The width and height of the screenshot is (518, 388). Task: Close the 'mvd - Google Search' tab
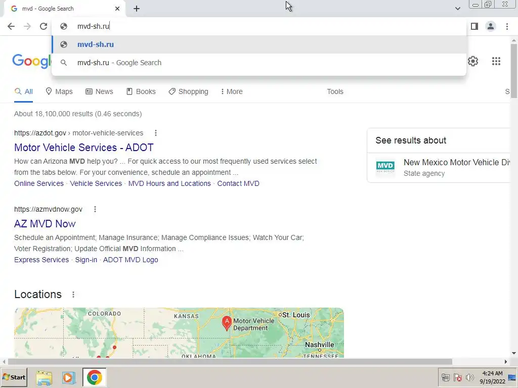(x=117, y=9)
